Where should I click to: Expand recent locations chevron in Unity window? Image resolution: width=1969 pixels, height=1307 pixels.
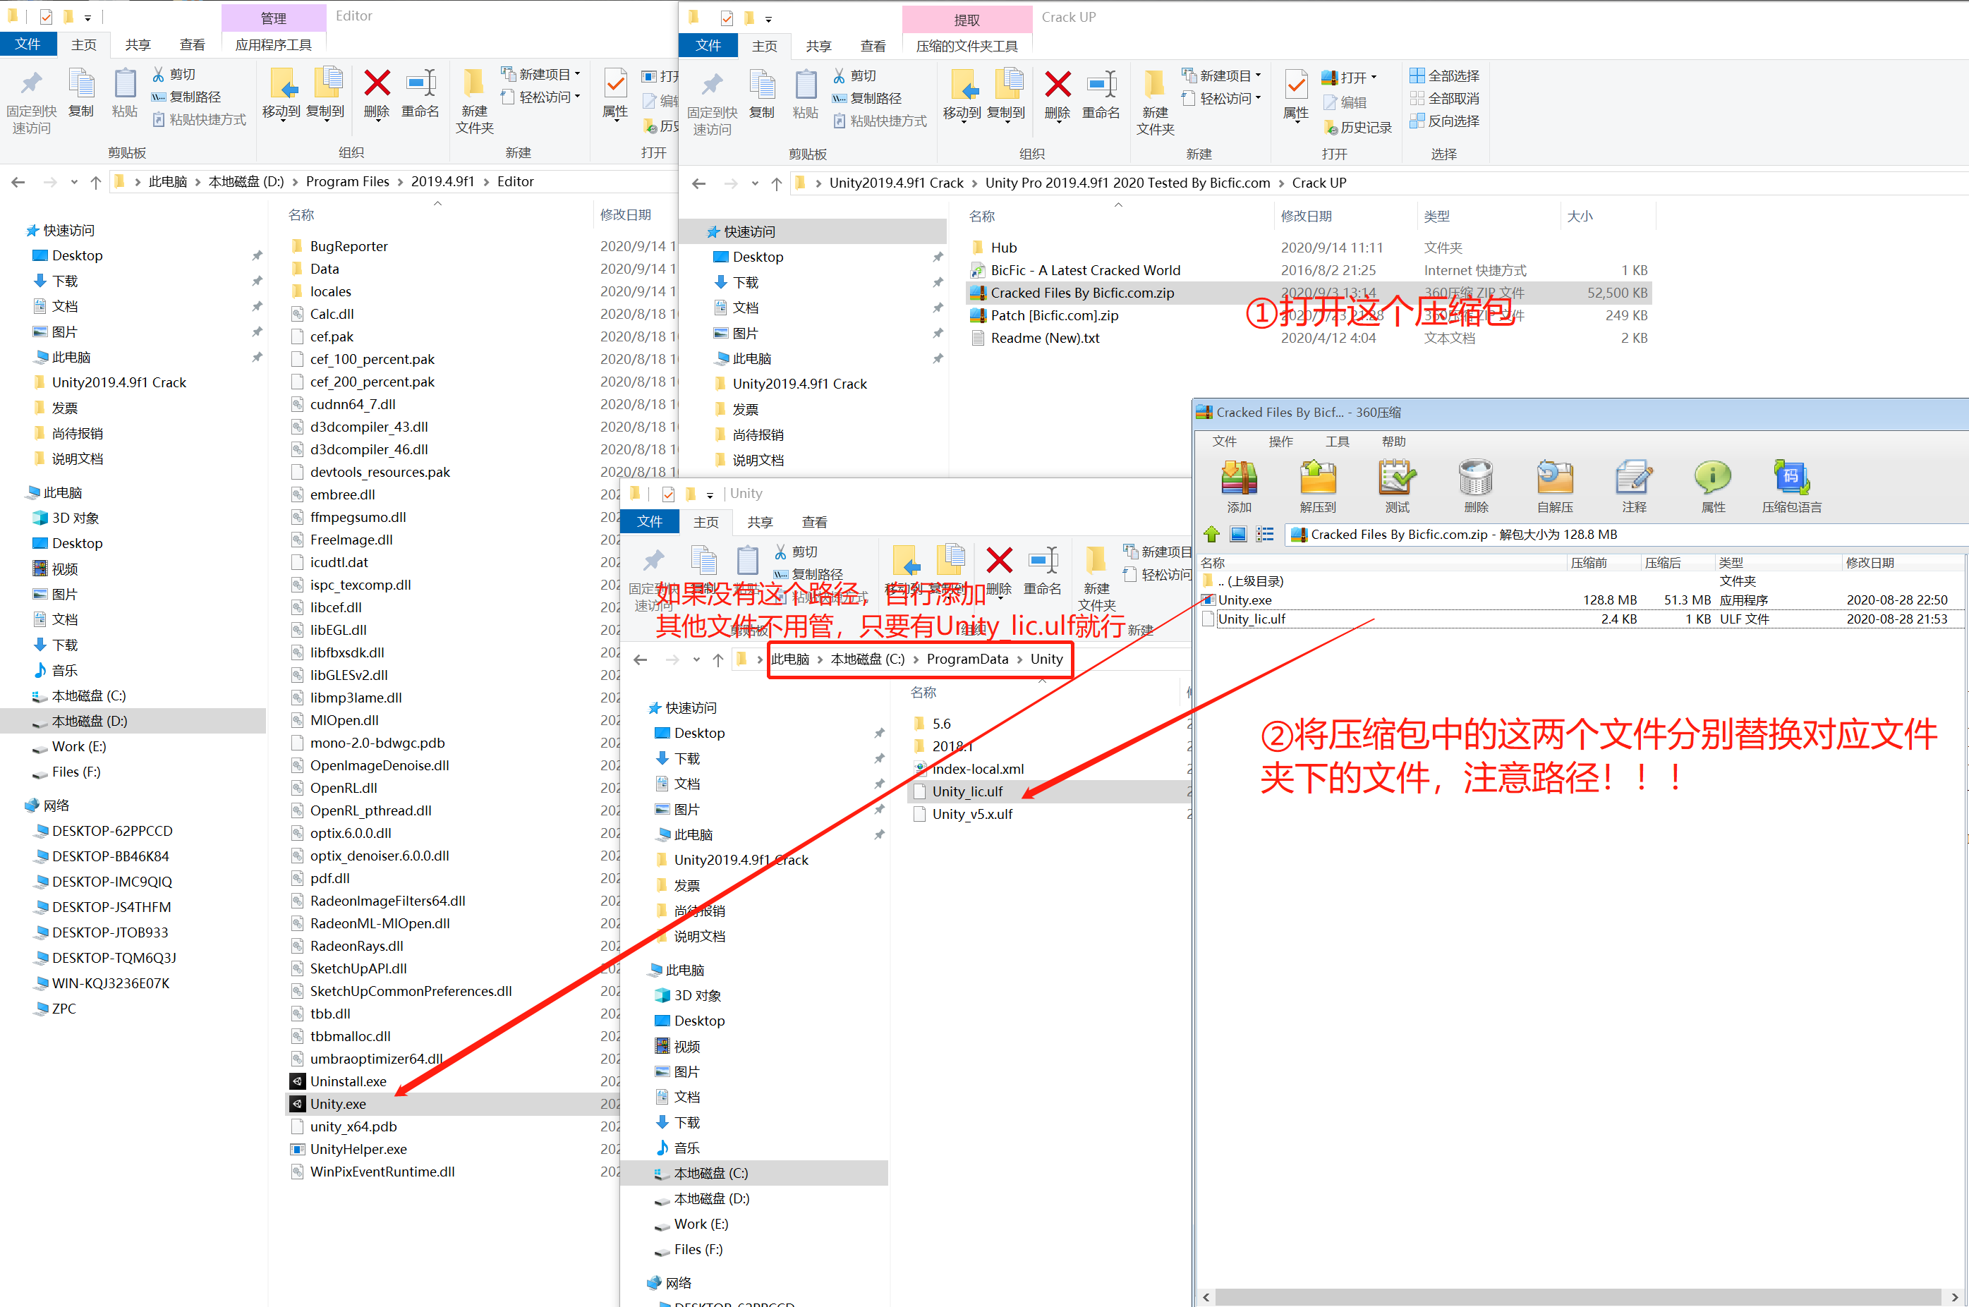pos(696,659)
